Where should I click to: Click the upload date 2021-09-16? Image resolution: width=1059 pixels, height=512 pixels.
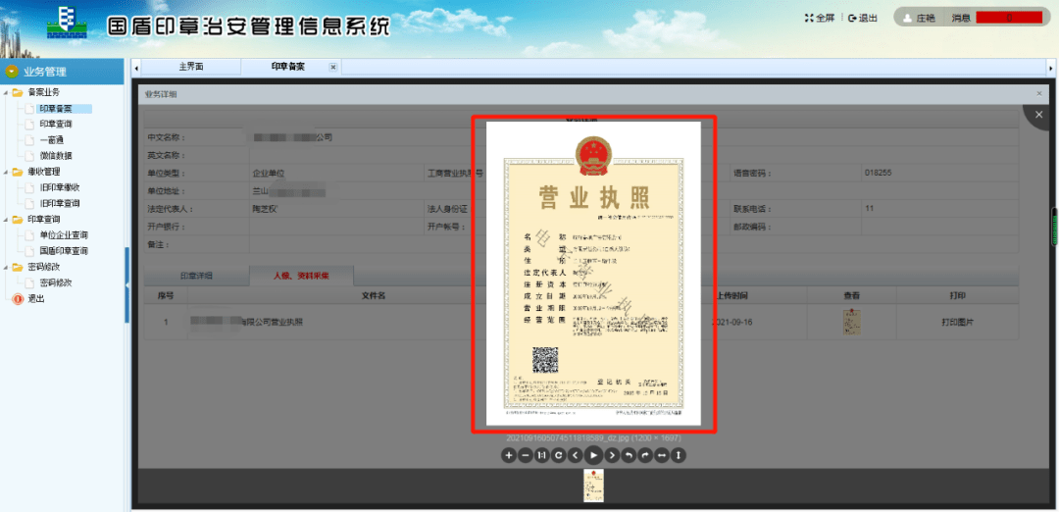pos(732,322)
